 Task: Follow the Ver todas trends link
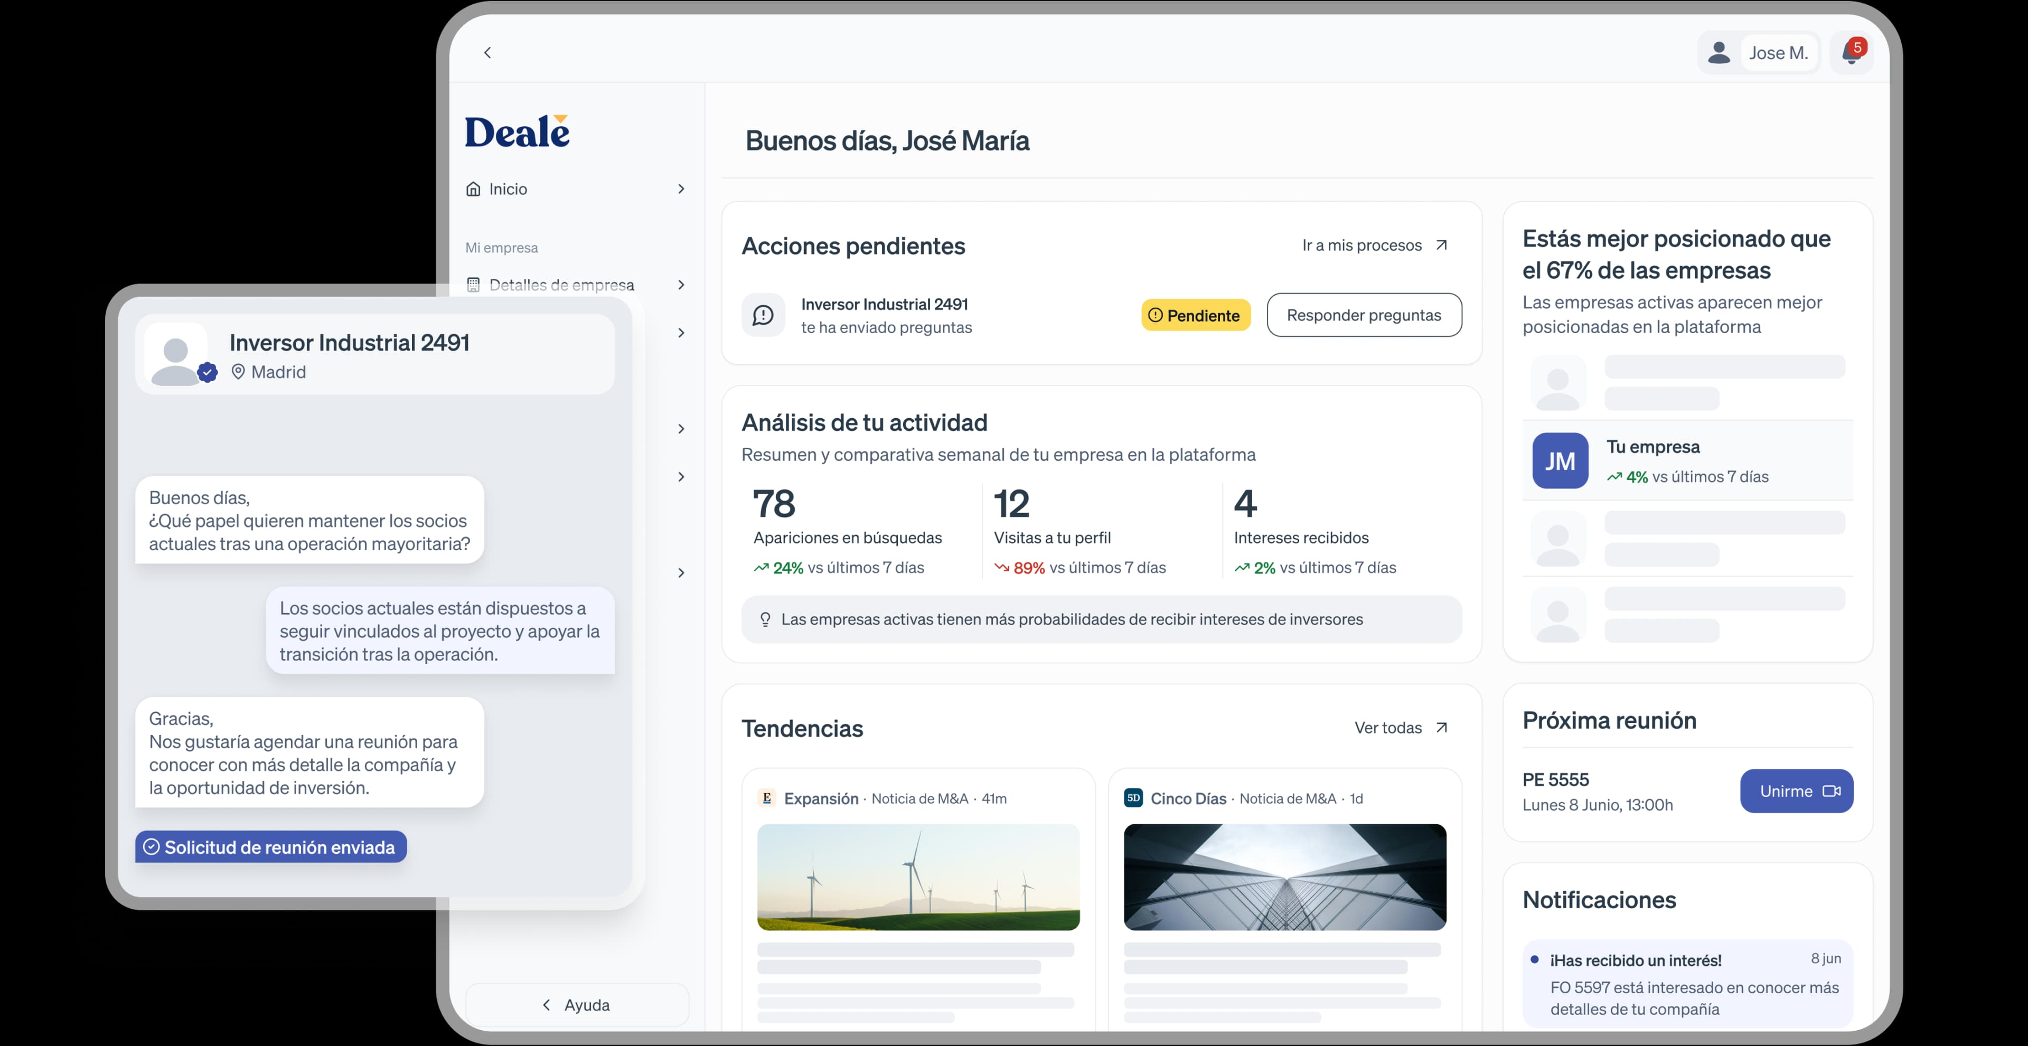point(1401,728)
